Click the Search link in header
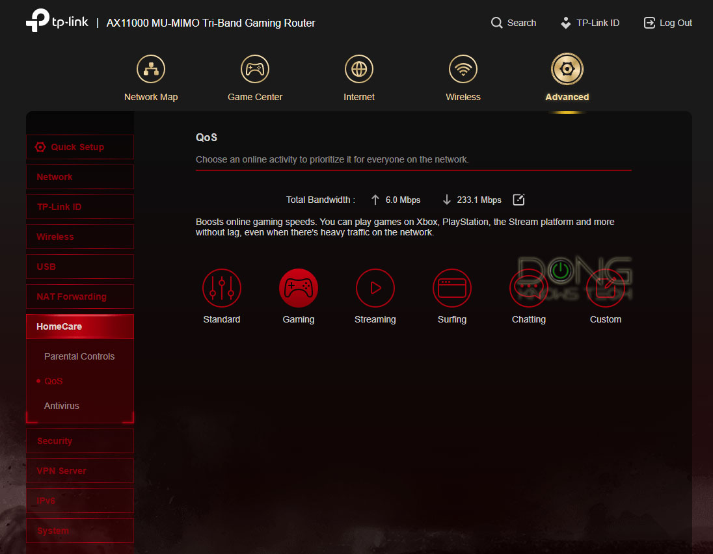 point(522,23)
